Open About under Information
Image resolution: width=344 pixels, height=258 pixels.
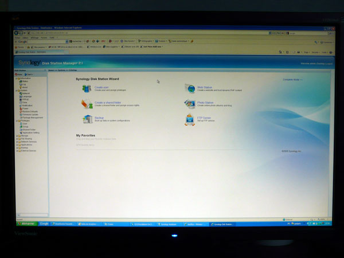(24, 87)
